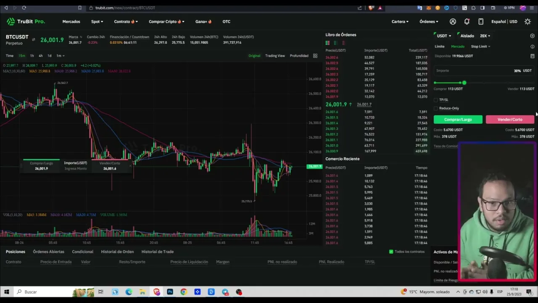This screenshot has height=303, width=538.
Task: Click the Aislado margin mode button
Action: pyautogui.click(x=467, y=36)
